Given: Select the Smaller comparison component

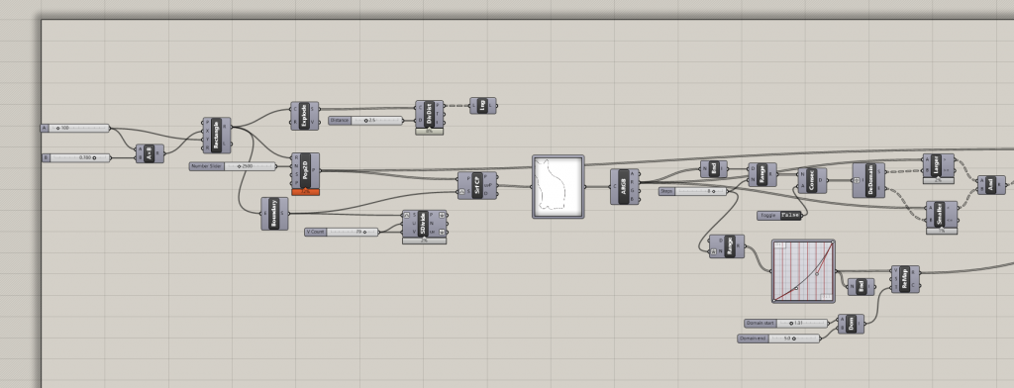Looking at the screenshot, I should tap(943, 214).
